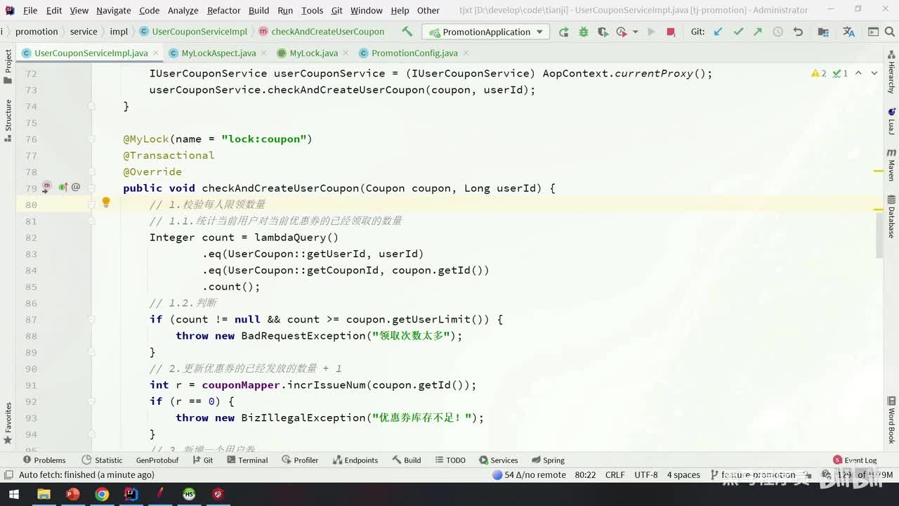Commit changes using the Git checkmark icon
Image resolution: width=899 pixels, height=506 pixels.
coord(738,32)
